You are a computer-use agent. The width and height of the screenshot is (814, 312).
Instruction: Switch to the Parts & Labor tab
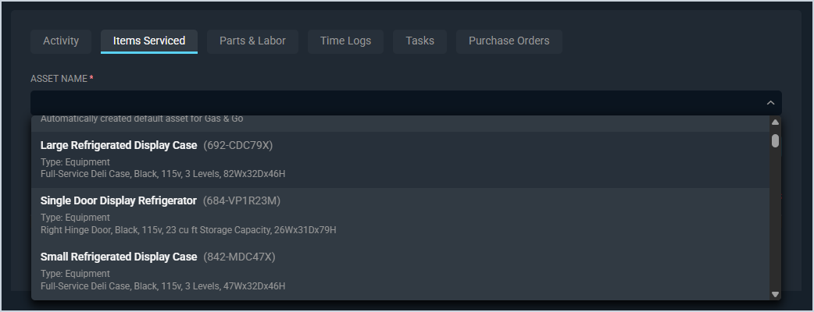click(252, 41)
